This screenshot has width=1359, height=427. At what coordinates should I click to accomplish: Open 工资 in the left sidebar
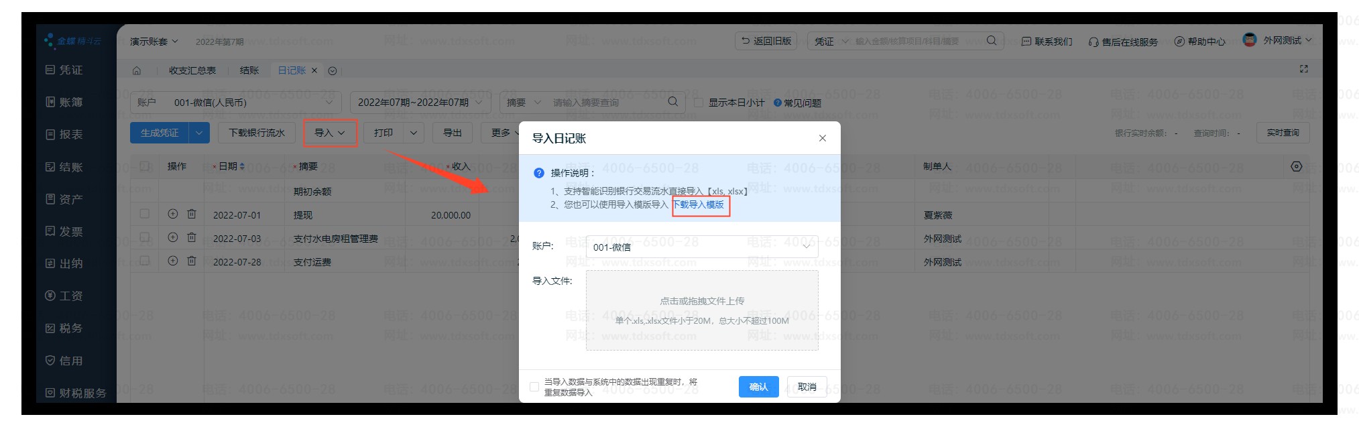pyautogui.click(x=64, y=296)
